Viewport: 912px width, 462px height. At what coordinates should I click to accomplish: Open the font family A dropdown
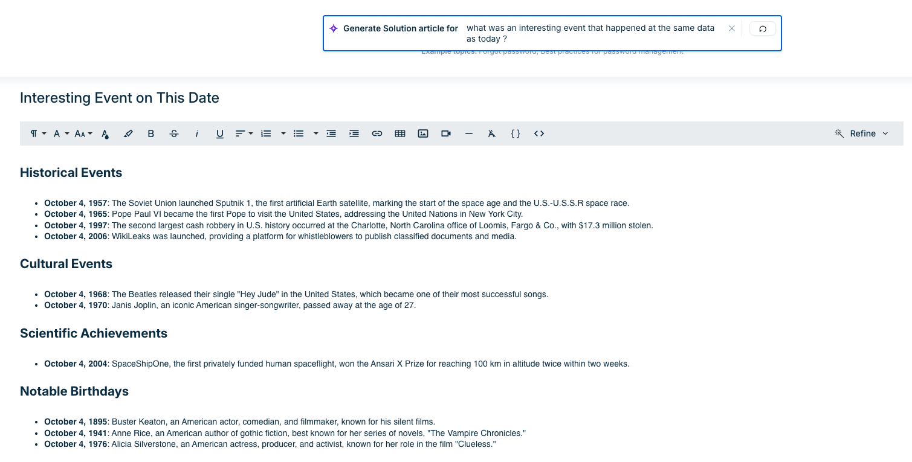[61, 133]
